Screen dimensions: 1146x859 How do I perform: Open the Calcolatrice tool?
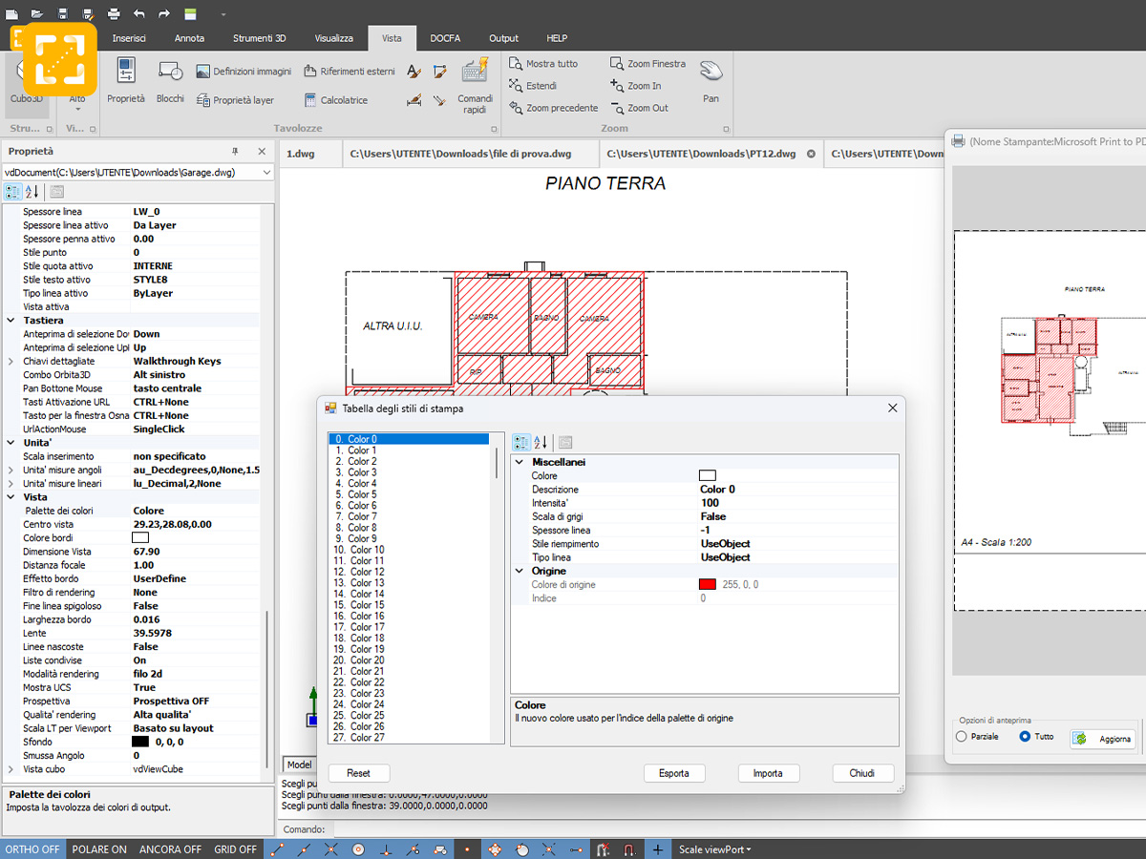[310, 100]
